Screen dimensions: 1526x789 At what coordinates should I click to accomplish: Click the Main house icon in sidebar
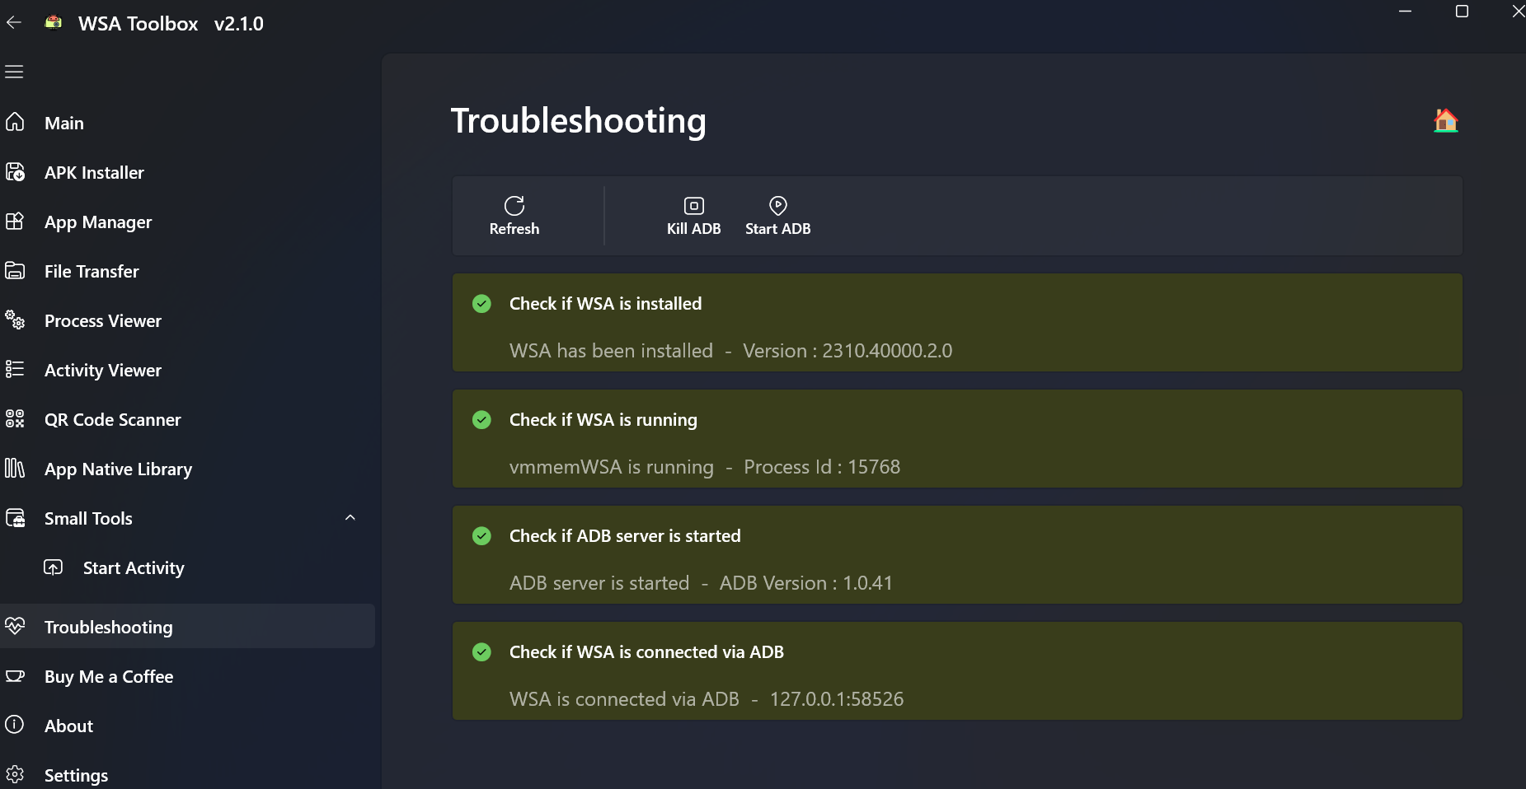point(15,123)
